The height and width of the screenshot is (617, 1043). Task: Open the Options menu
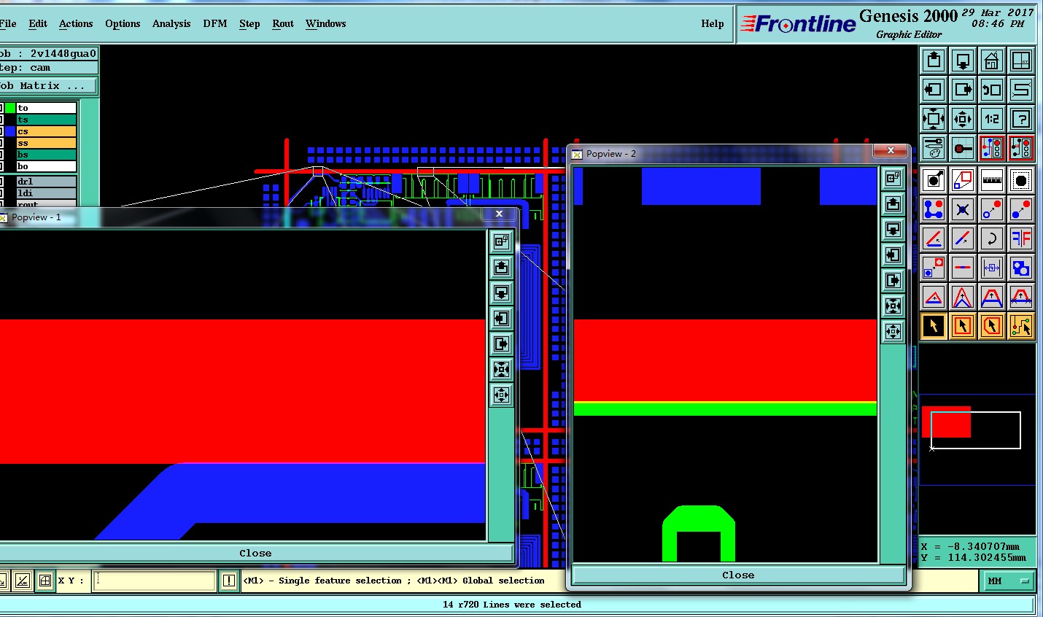click(x=123, y=23)
